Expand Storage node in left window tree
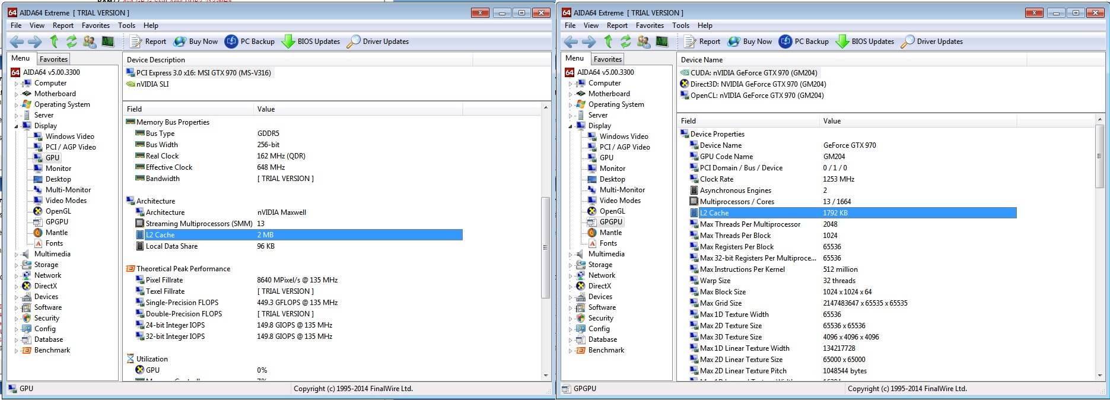1110x400 pixels. (16, 265)
